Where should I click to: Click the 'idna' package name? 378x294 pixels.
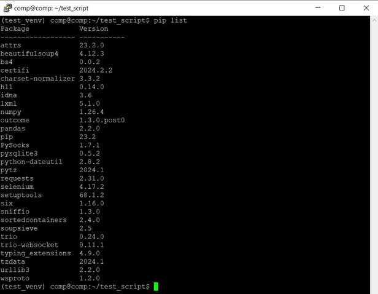click(9, 95)
